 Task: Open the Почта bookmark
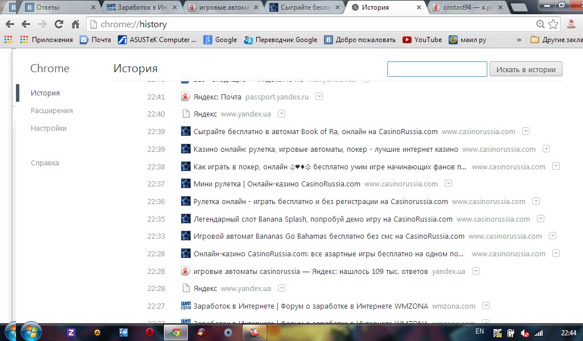coord(96,40)
